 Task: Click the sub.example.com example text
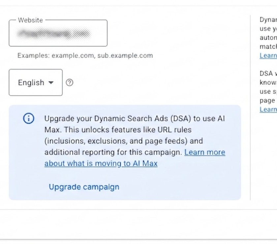point(125,56)
